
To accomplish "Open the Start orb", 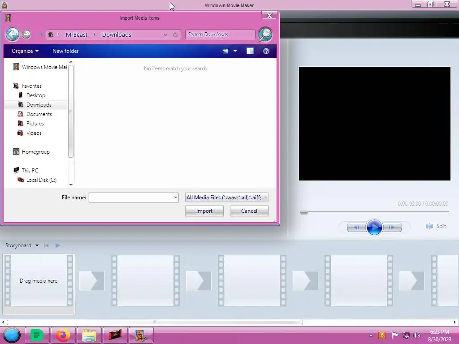I will pos(12,335).
